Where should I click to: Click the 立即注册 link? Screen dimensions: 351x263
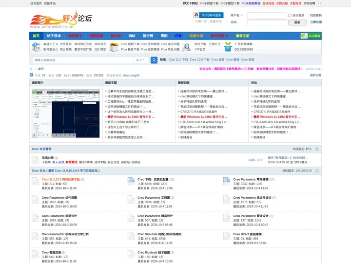316,22
